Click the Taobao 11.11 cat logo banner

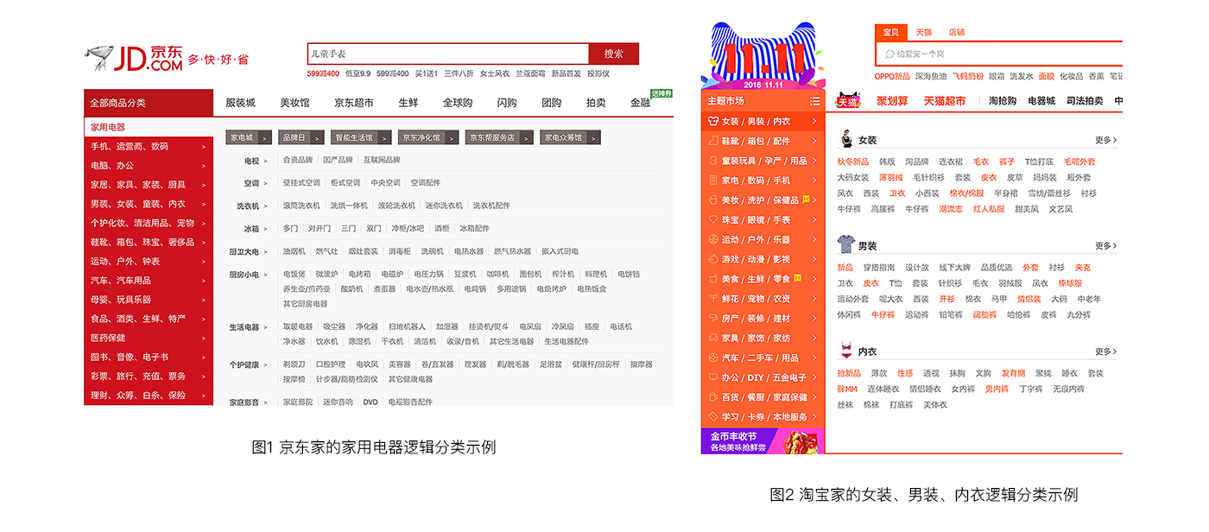coord(763,56)
